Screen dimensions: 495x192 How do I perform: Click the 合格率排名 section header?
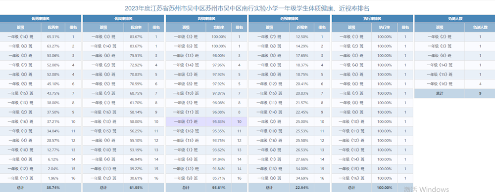pyautogui.click(x=206, y=19)
